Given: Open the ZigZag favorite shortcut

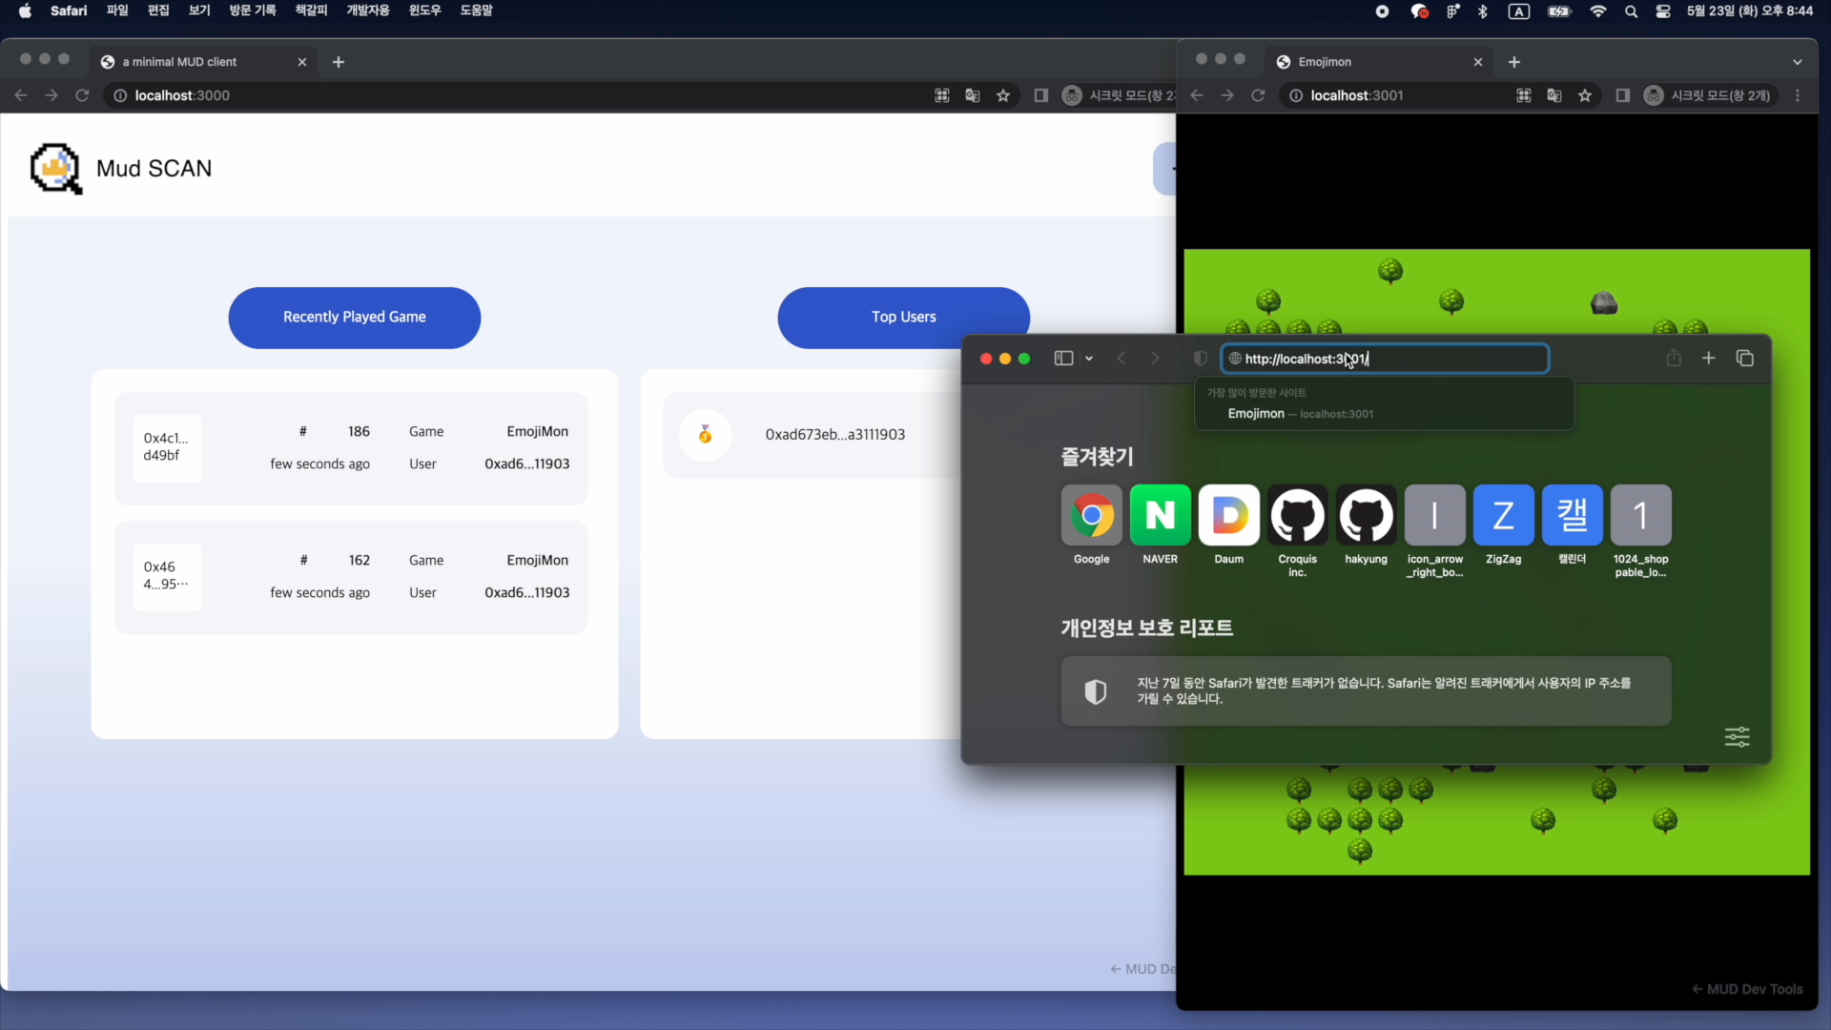Looking at the screenshot, I should tap(1504, 515).
